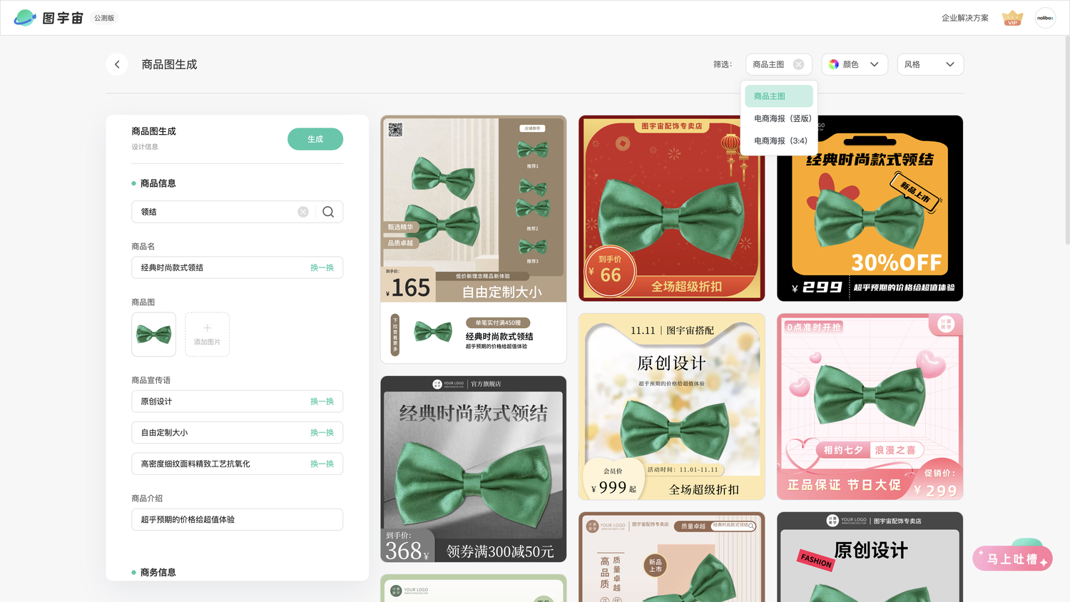Click the green 生成 button
Screen dimensions: 1070x602
point(315,139)
